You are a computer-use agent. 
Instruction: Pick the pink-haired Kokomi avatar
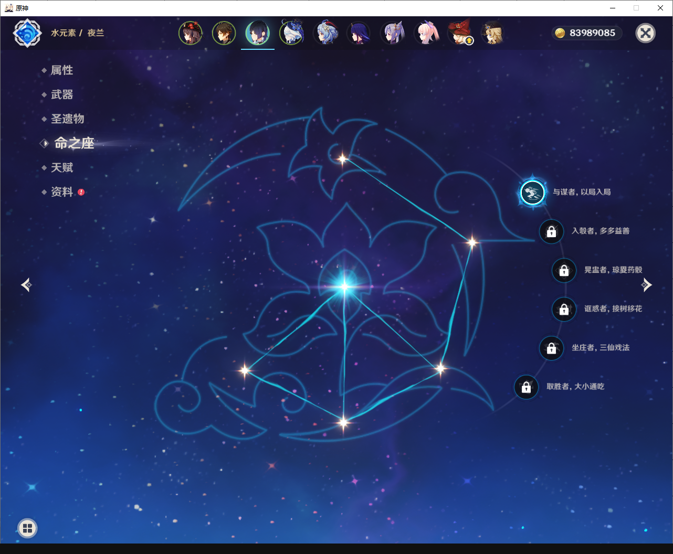pos(426,33)
